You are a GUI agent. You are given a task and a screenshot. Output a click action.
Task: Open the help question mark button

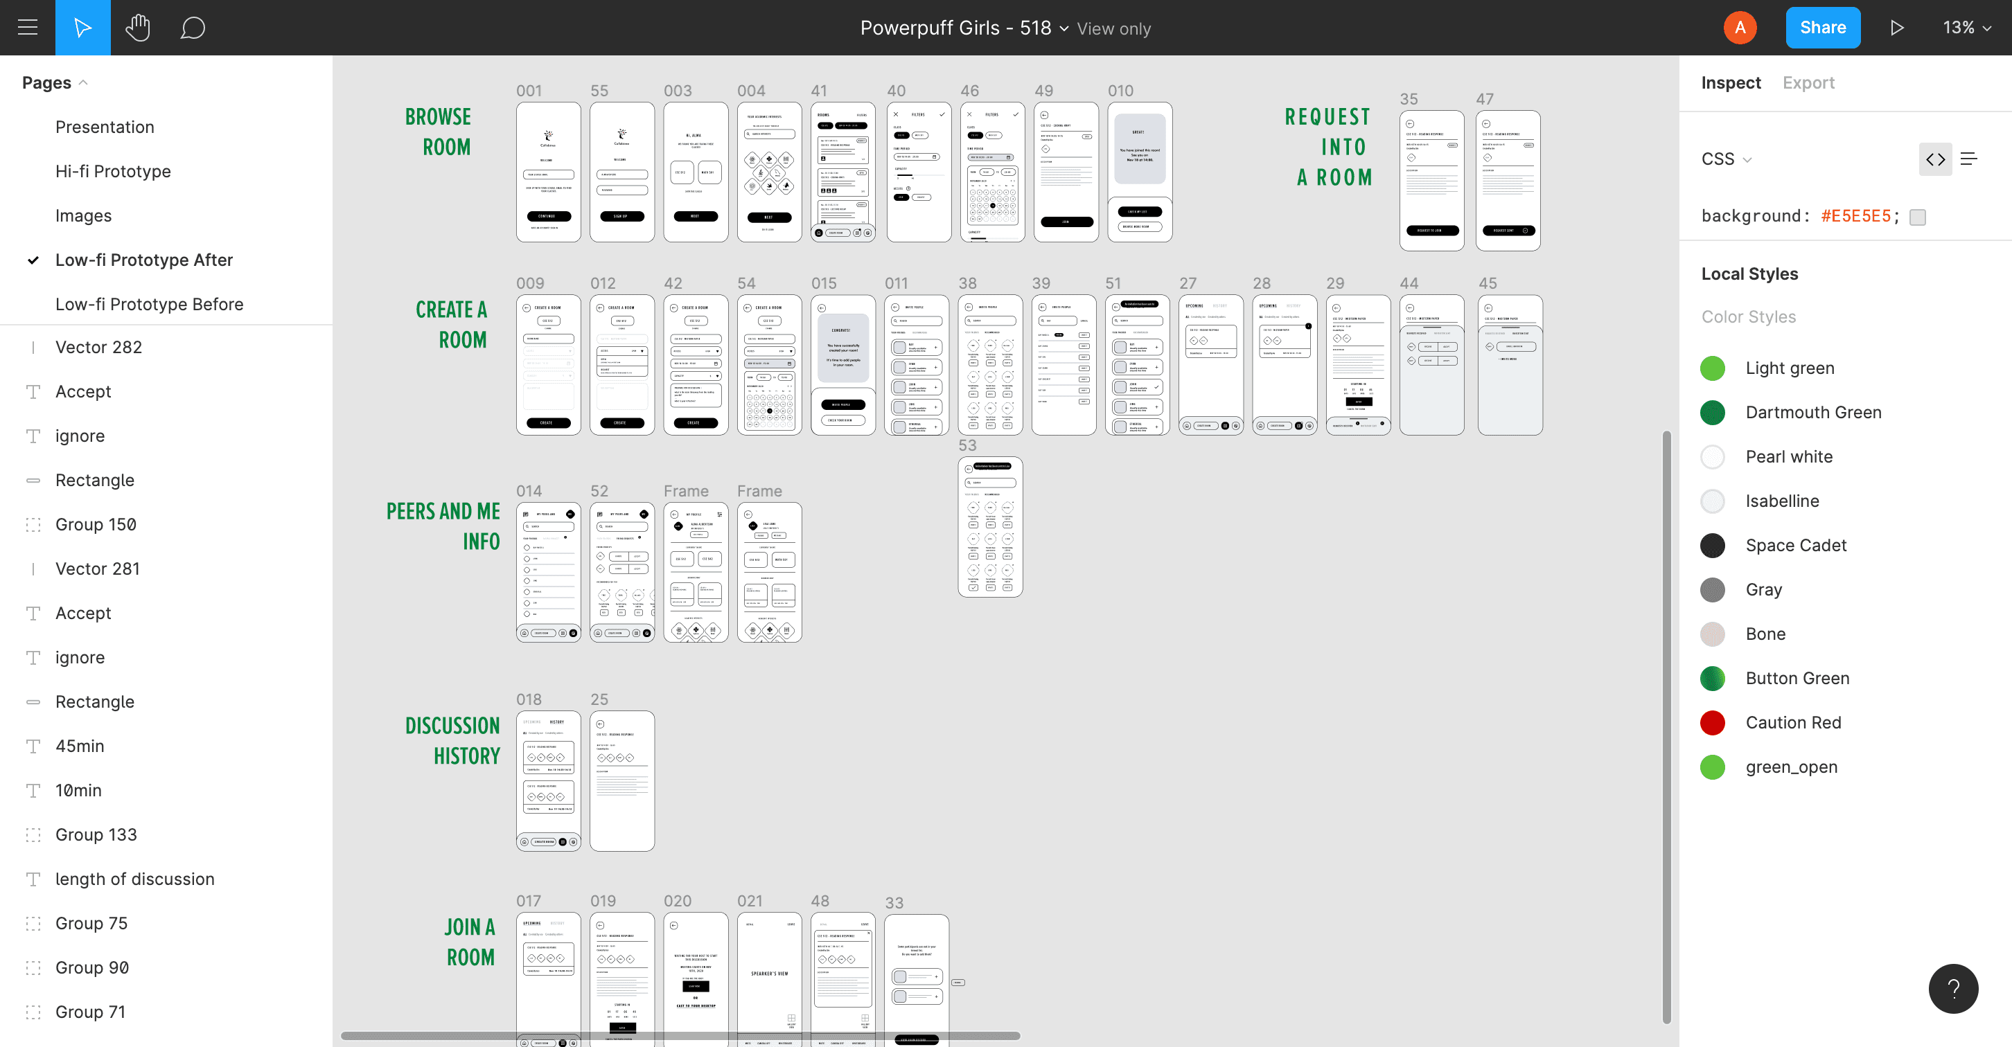[x=1952, y=988]
